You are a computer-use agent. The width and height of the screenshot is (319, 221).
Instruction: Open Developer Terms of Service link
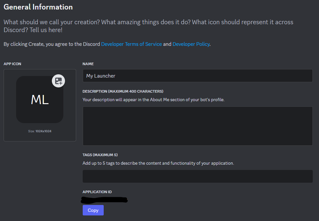point(131,44)
